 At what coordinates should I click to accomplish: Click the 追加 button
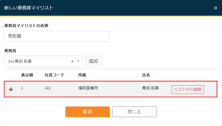tap(93, 61)
